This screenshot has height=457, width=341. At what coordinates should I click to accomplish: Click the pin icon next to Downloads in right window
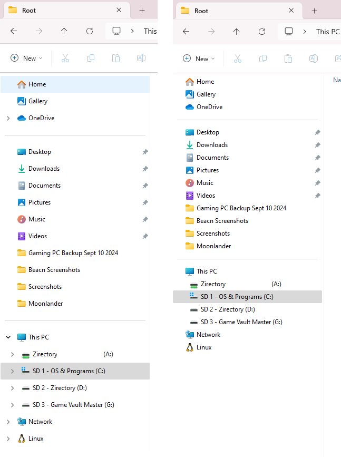pyautogui.click(x=317, y=145)
